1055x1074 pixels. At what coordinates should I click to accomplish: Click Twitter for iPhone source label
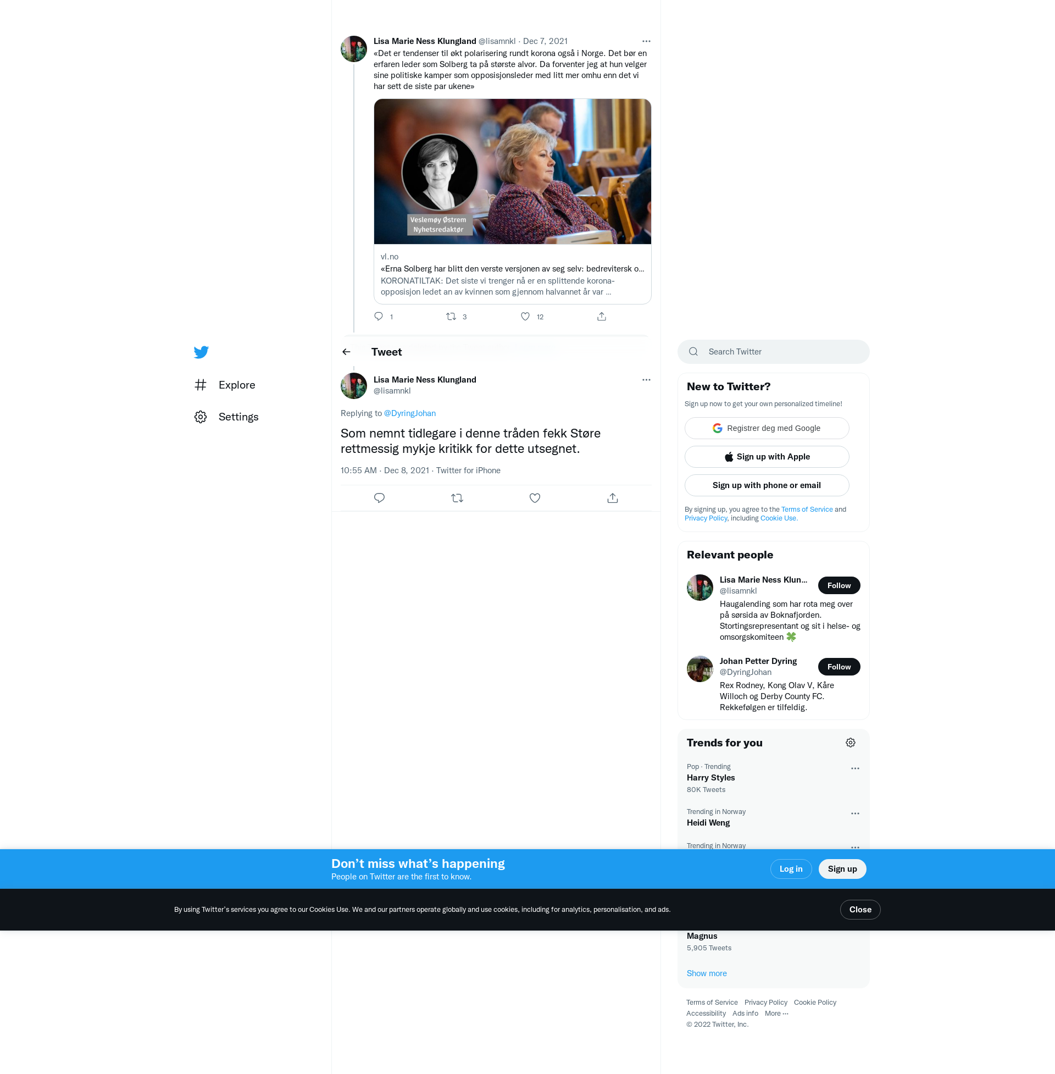pos(468,470)
